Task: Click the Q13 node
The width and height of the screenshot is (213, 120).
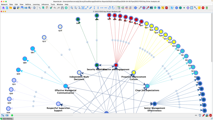Action: coord(44,37)
